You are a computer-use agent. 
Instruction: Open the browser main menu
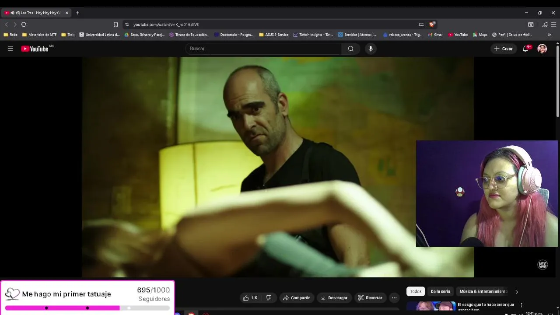(x=554, y=24)
